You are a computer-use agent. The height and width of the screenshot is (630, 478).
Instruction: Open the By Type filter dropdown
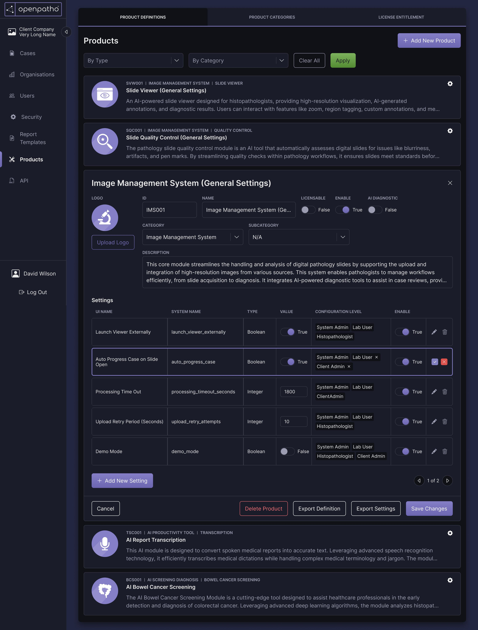pyautogui.click(x=133, y=60)
